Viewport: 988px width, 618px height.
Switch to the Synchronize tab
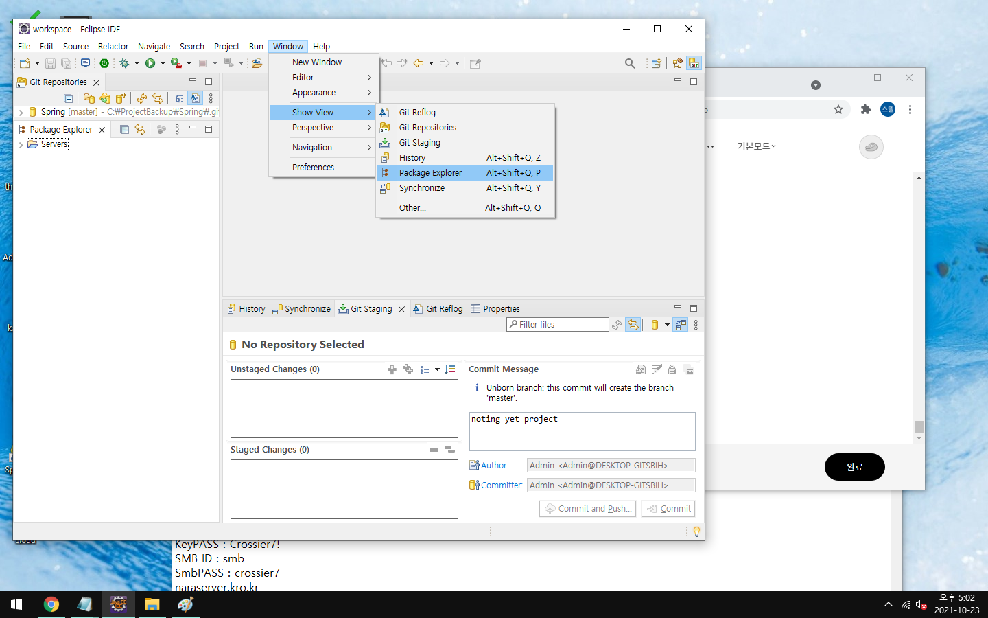tap(301, 309)
